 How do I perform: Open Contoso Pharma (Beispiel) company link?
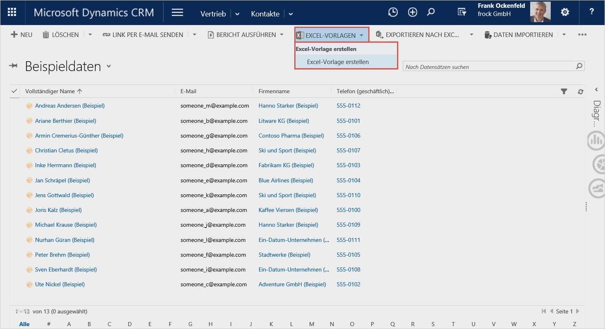(291, 136)
